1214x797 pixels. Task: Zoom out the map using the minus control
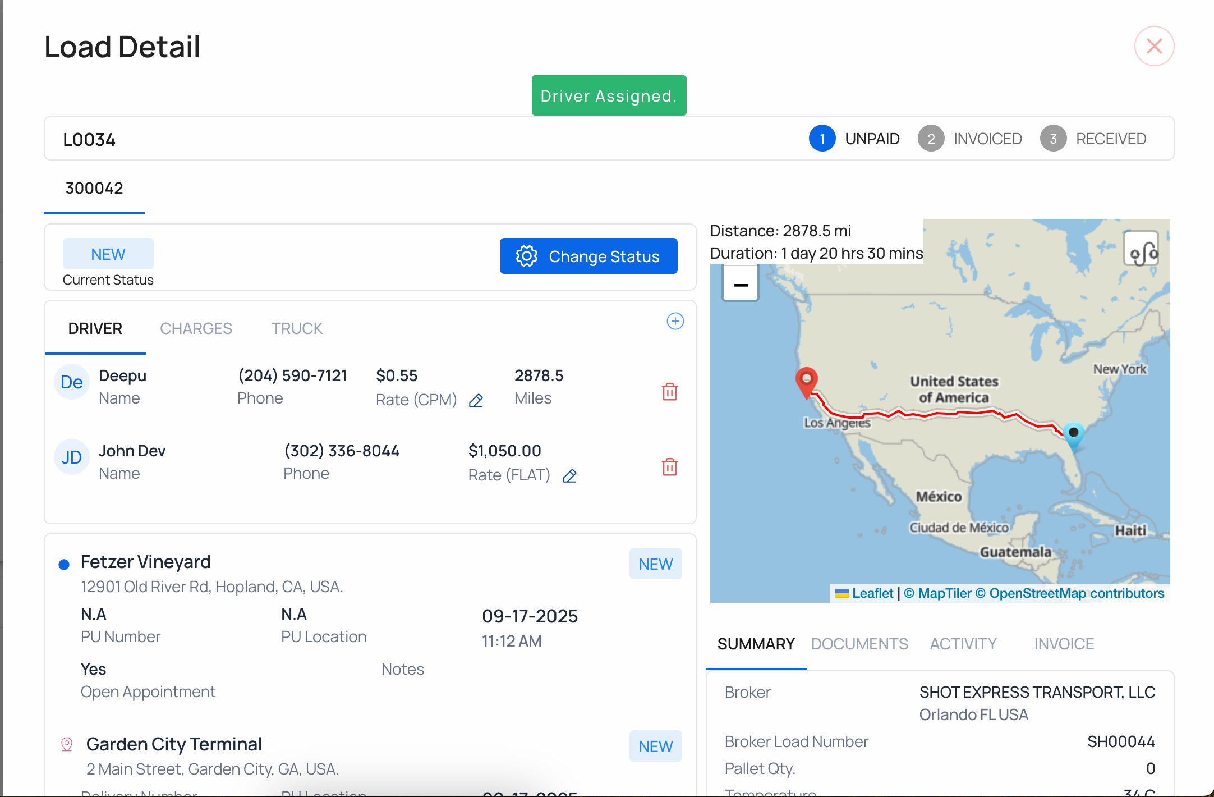[740, 284]
